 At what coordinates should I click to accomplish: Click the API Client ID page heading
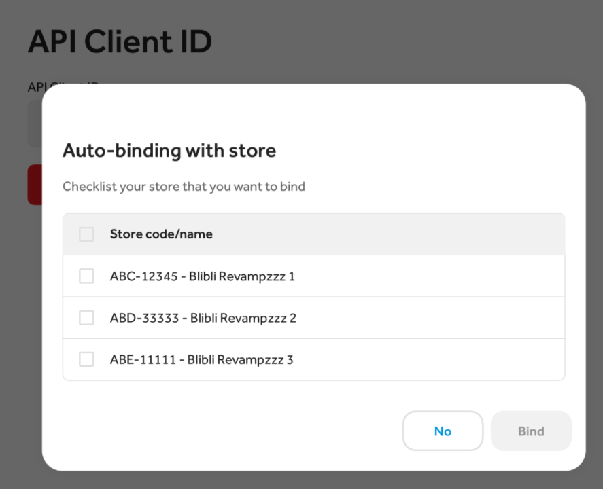point(120,41)
